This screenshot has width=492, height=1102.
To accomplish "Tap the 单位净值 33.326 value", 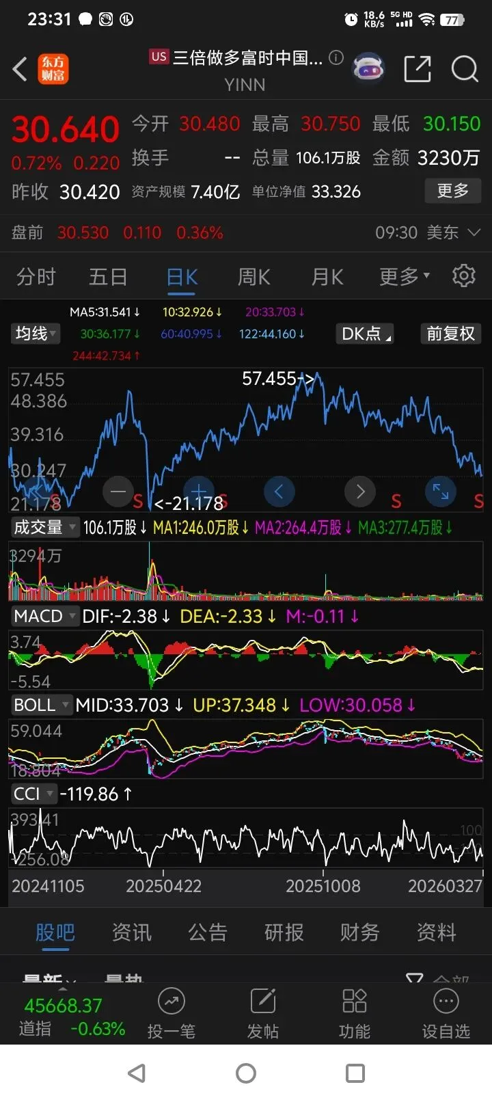I will (x=336, y=191).
